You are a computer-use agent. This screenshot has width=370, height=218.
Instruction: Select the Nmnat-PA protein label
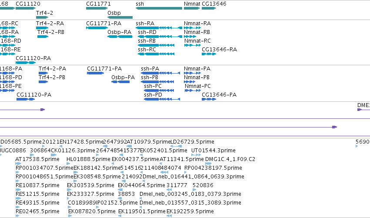[x=197, y=69]
